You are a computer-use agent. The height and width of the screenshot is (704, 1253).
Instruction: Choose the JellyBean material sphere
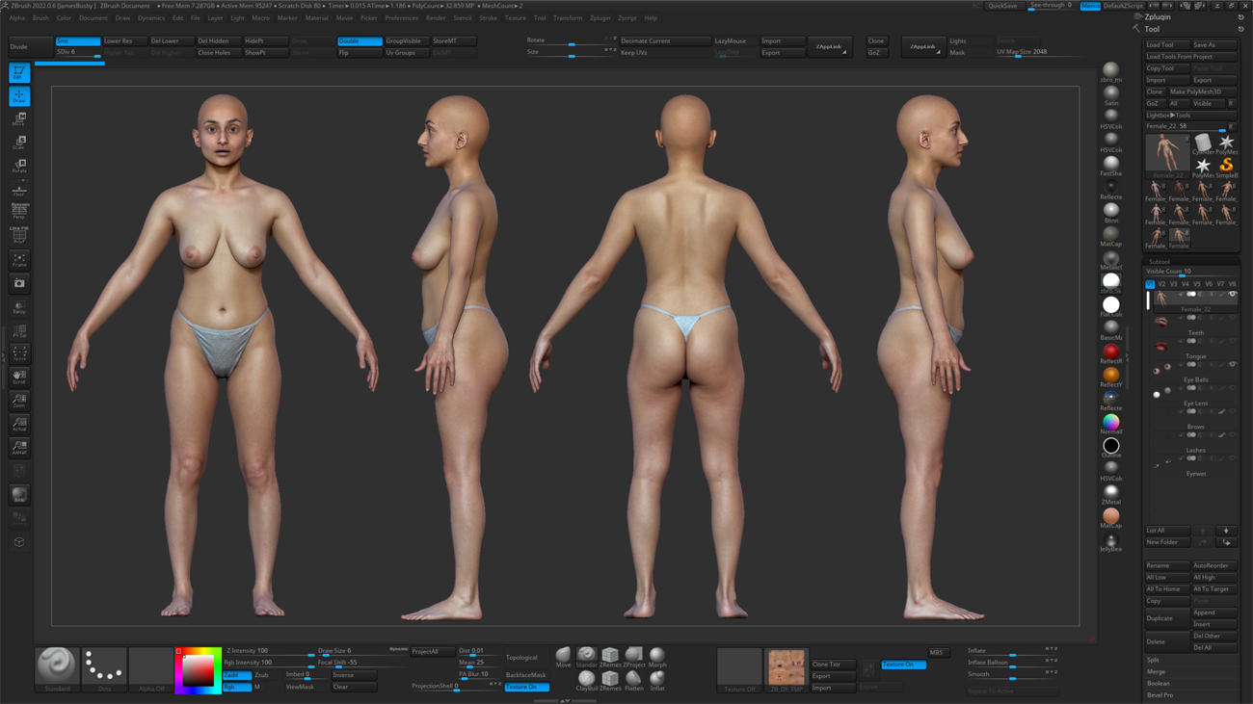click(x=1111, y=541)
